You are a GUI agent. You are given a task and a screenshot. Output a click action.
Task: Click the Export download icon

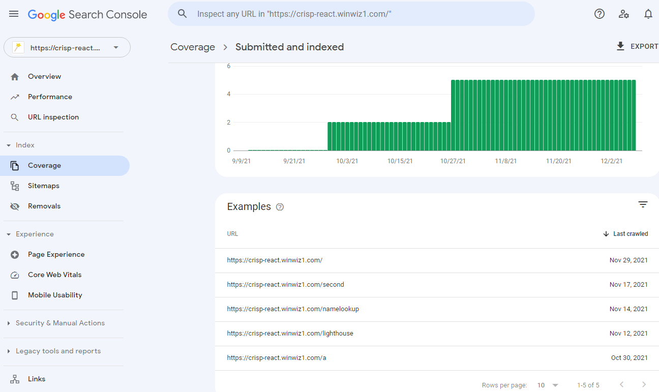(x=620, y=46)
